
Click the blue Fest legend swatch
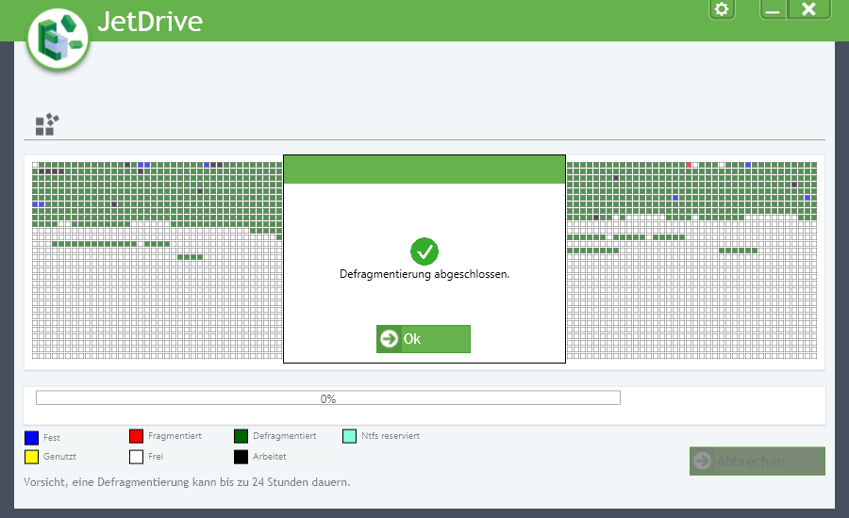pyautogui.click(x=31, y=437)
